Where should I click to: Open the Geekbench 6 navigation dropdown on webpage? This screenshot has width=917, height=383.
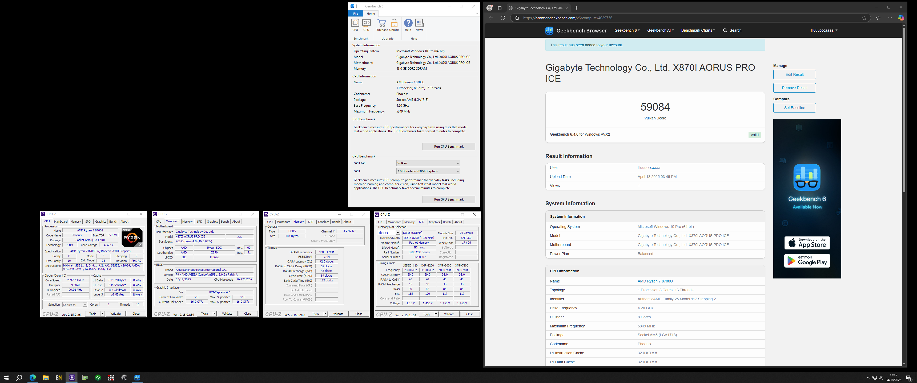(x=627, y=31)
